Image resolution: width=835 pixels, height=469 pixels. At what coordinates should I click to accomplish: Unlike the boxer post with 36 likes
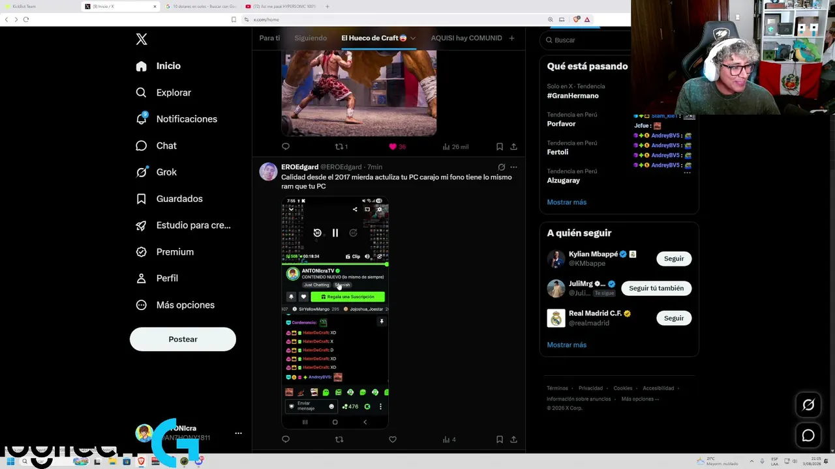[397, 147]
